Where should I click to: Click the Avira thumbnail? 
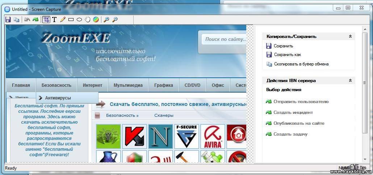[x=213, y=136]
